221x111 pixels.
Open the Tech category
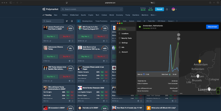(x=98, y=15)
